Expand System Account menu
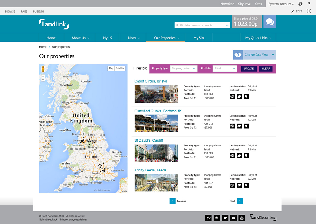The image size is (316, 224). (281, 4)
